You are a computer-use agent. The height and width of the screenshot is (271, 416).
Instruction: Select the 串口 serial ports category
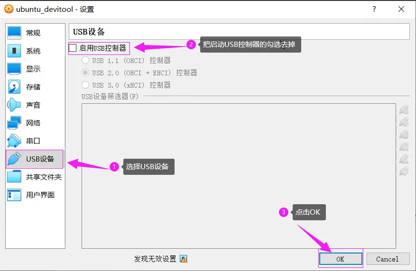[33, 141]
